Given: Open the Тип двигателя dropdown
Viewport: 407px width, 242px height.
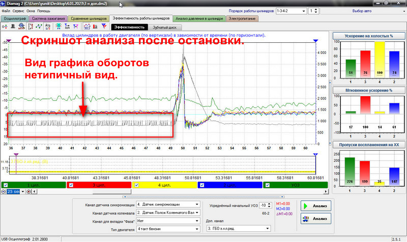Looking at the screenshot, I should (x=168, y=229).
